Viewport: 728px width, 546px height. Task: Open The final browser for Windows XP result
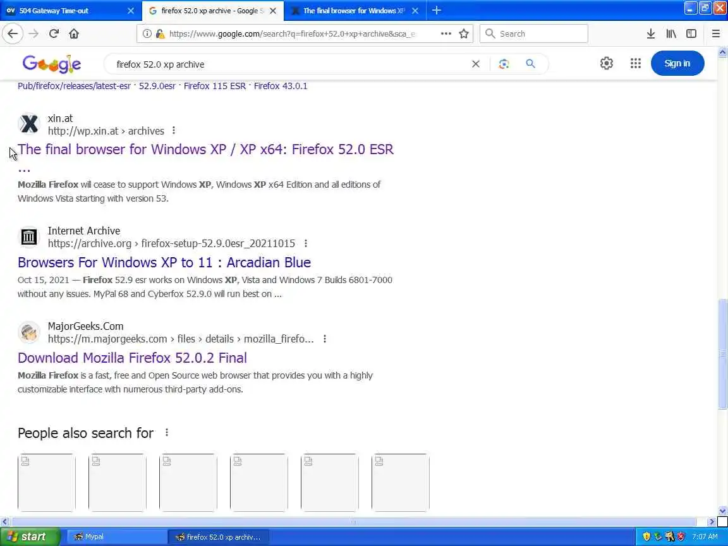(x=205, y=150)
